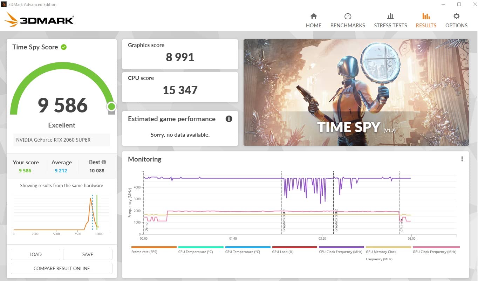This screenshot has height=281, width=478.
Task: Click the info icon next to Best
Action: pos(104,162)
